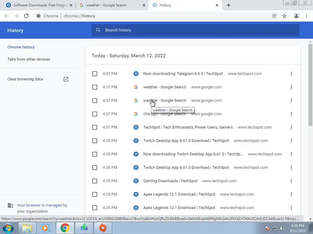
Task: Open Tabs from other devices
Action: pyautogui.click(x=29, y=59)
